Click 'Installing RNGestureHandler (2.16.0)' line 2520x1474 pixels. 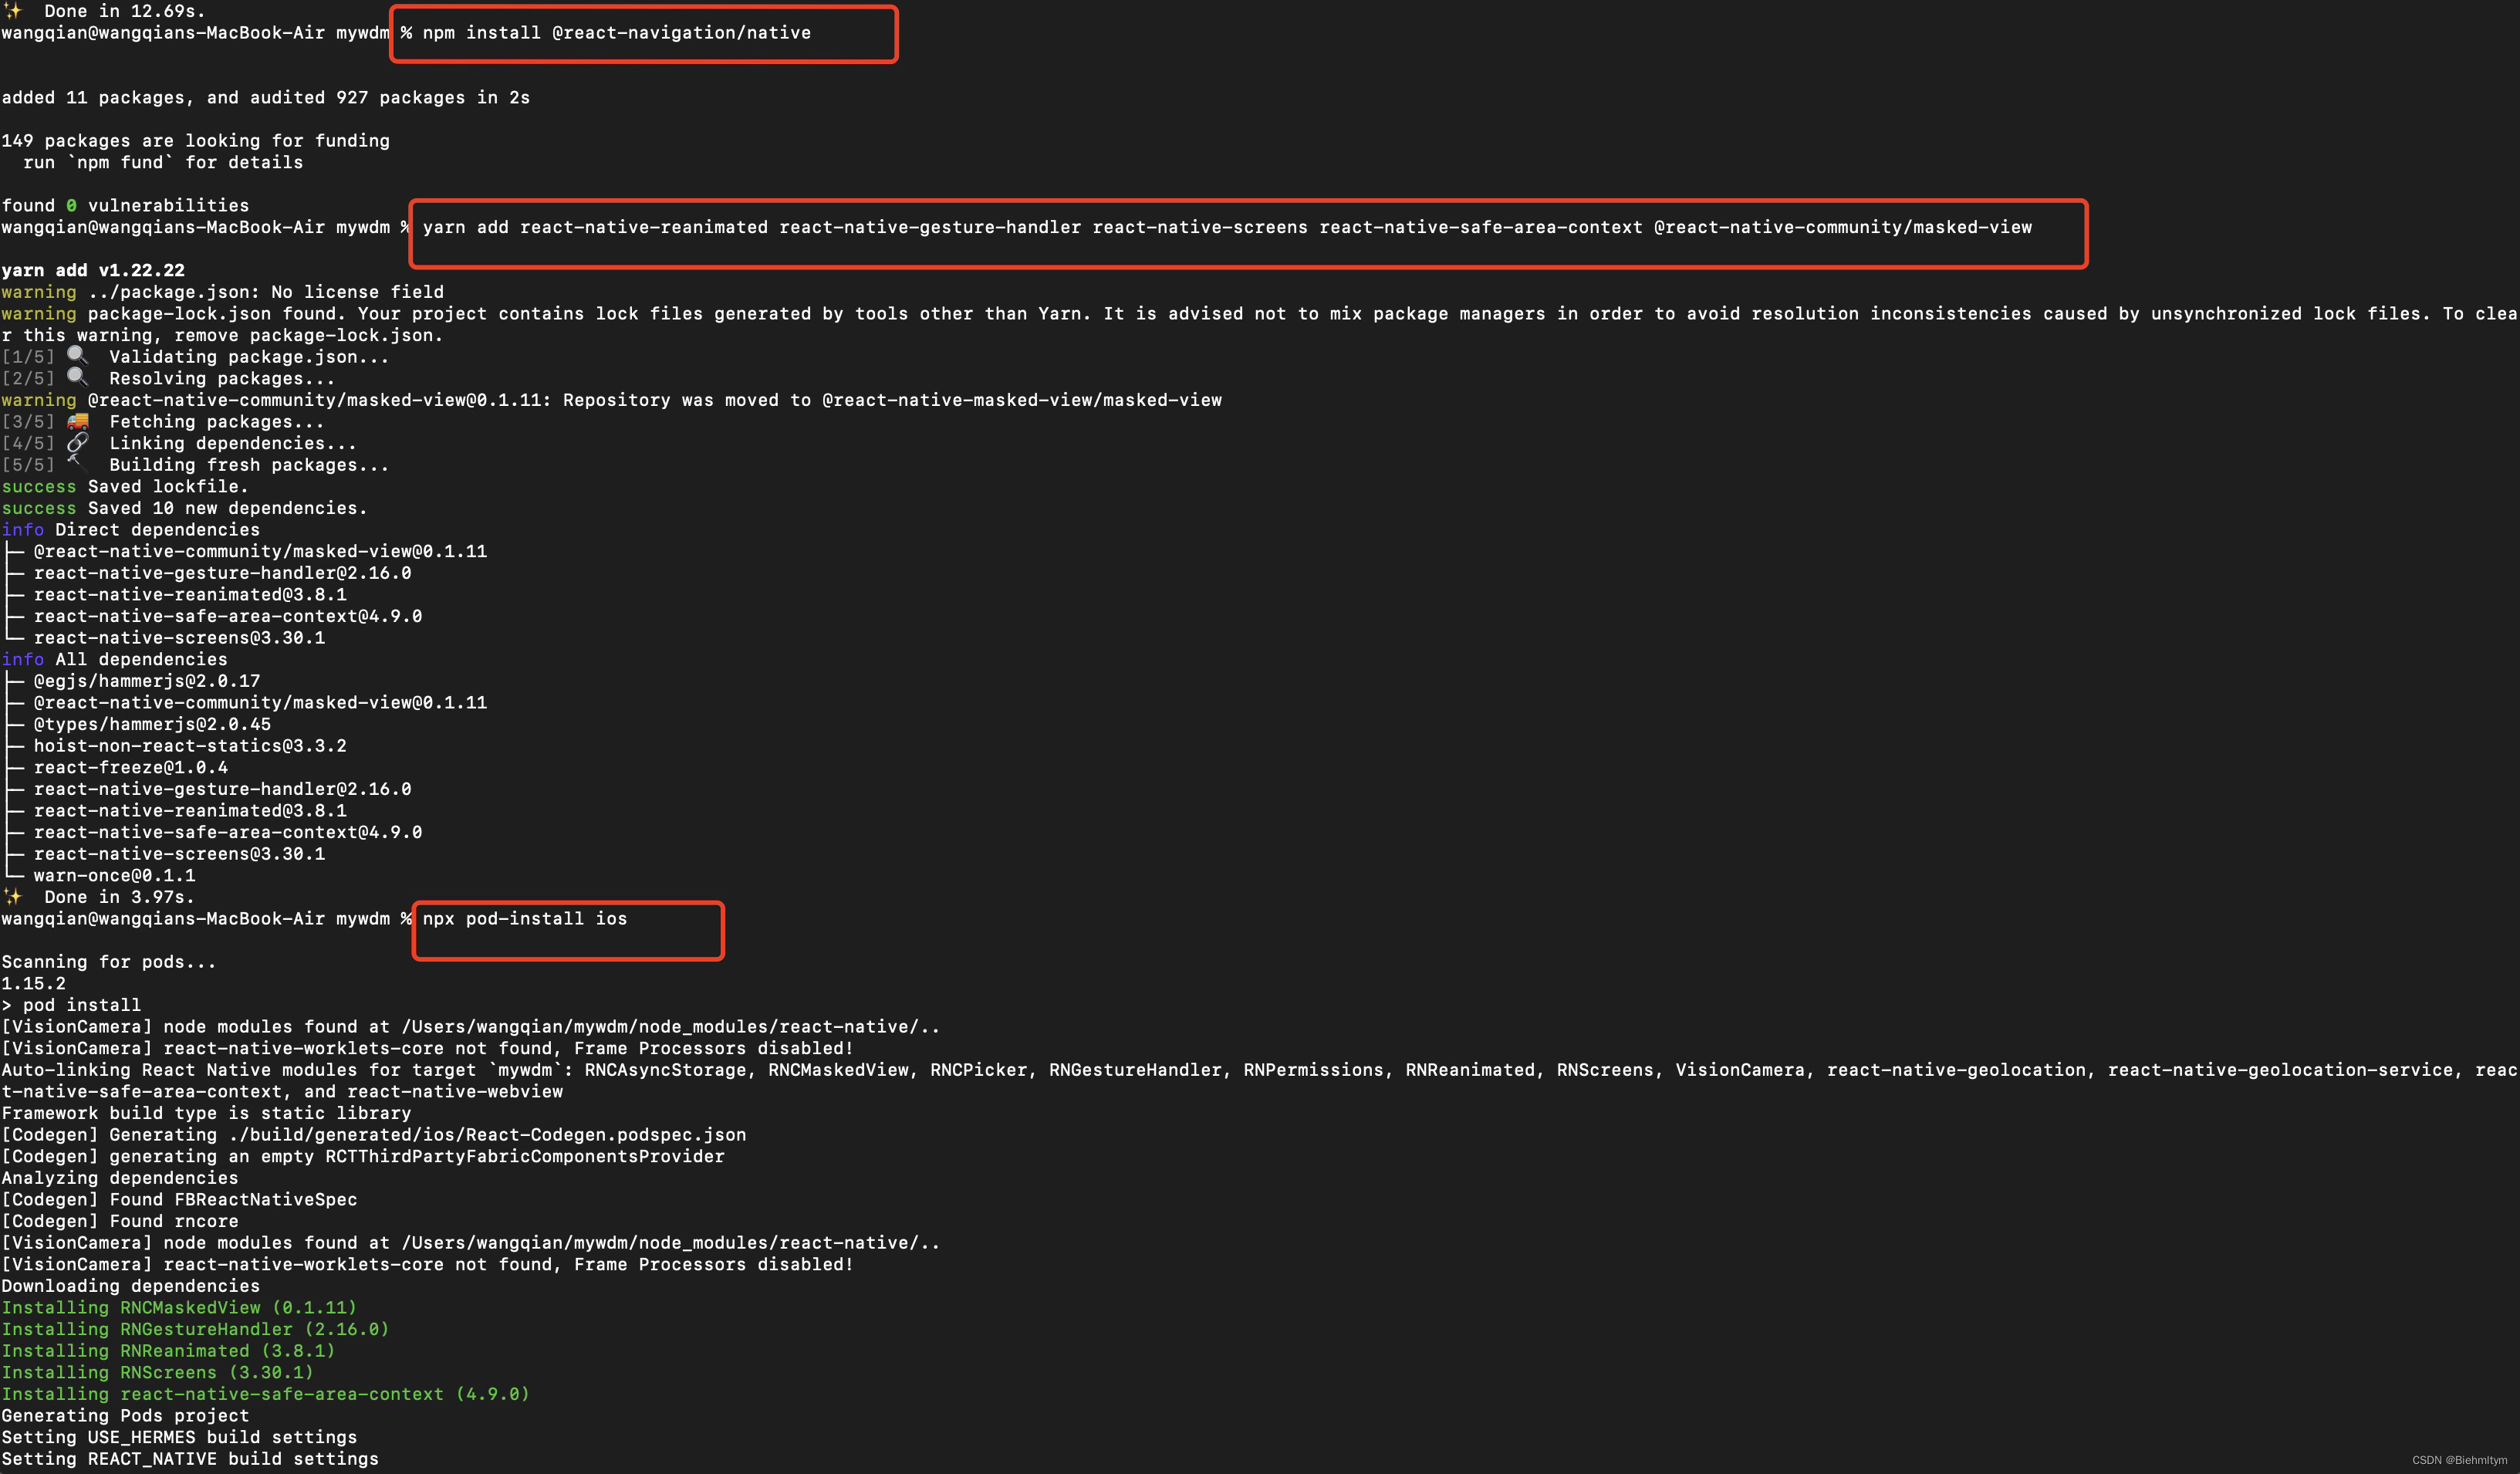pos(196,1329)
